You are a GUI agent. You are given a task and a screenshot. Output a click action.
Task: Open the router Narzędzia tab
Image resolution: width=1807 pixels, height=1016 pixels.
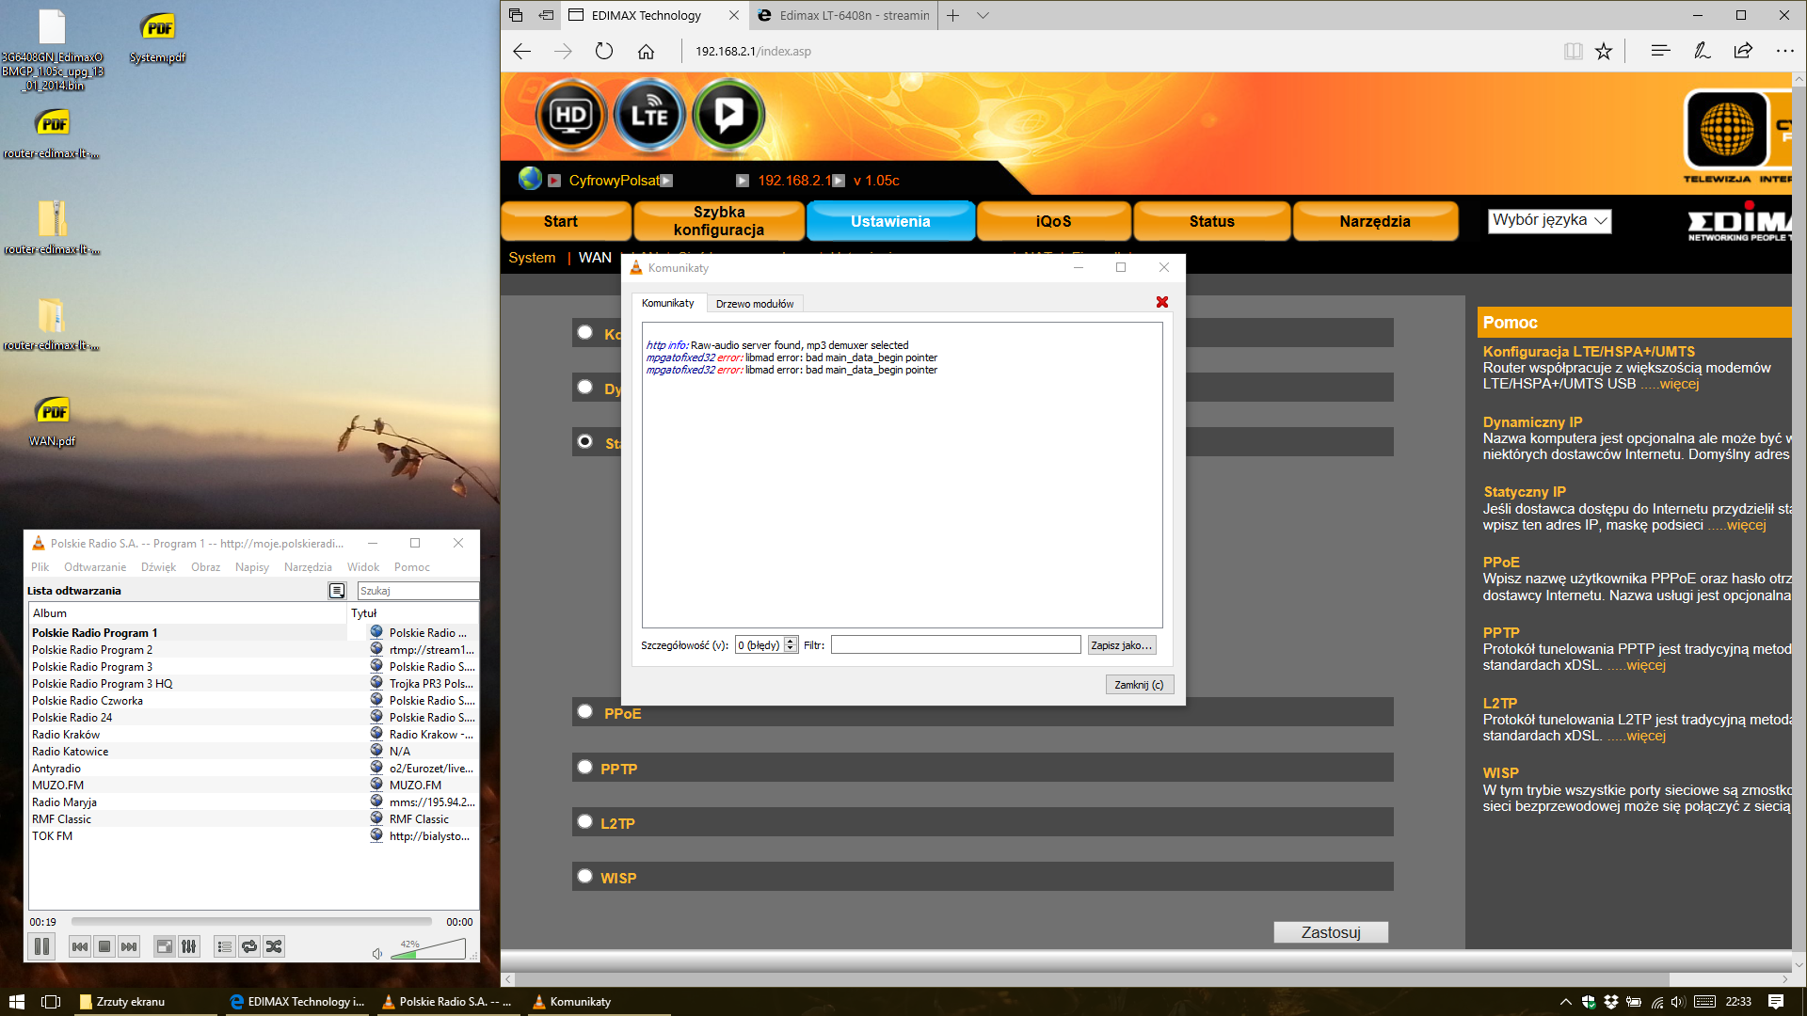1375,221
